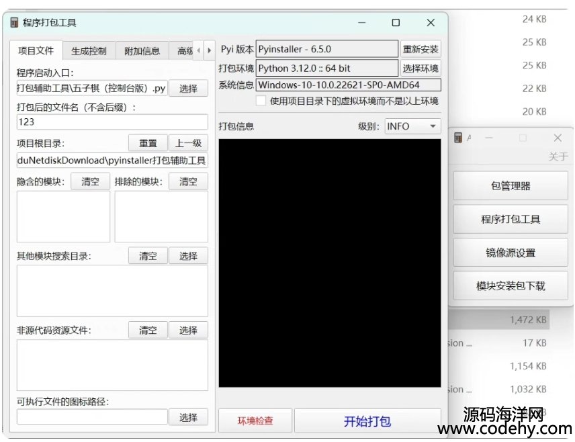This screenshot has height=442, width=575.
Task: Choose program entry file via 选择 button
Action: (188, 89)
